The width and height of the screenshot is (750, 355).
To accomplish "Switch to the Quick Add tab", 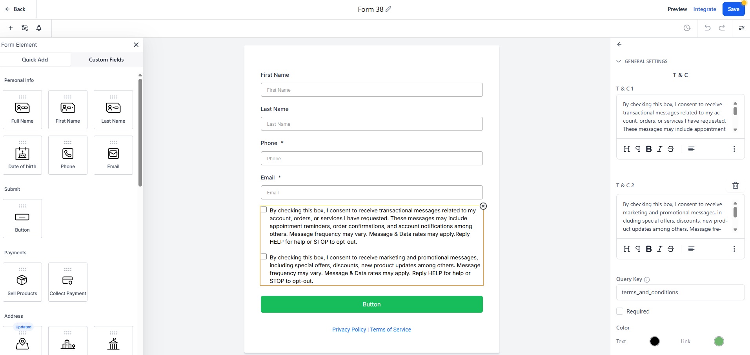I will click(x=35, y=60).
